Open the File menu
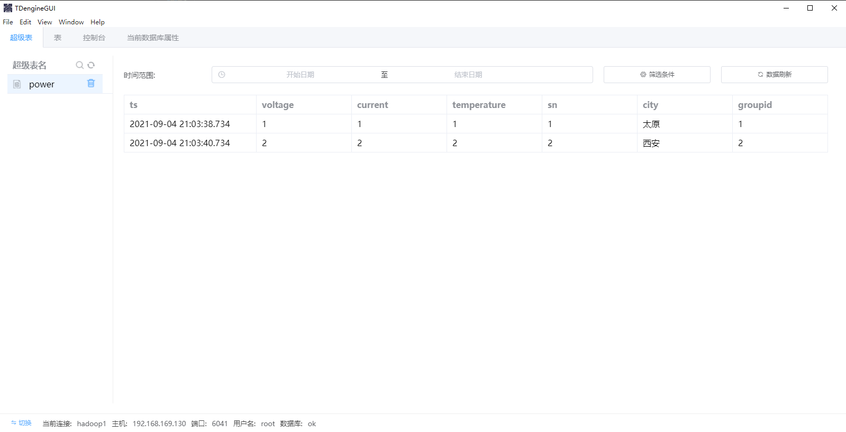Screen dimensions: 846x432 [x=8, y=22]
